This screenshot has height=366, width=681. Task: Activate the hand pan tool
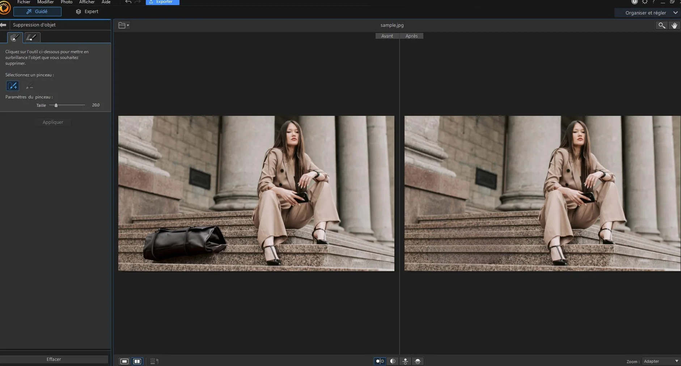(674, 25)
